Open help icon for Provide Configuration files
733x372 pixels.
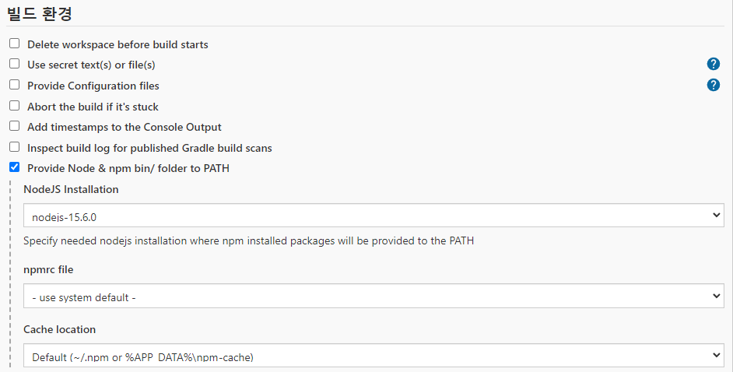[x=713, y=85]
